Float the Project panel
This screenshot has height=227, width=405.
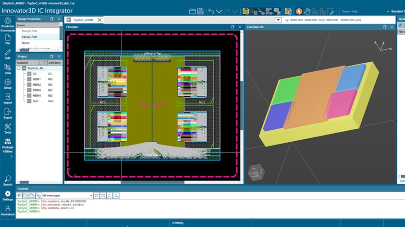[x=52, y=57]
